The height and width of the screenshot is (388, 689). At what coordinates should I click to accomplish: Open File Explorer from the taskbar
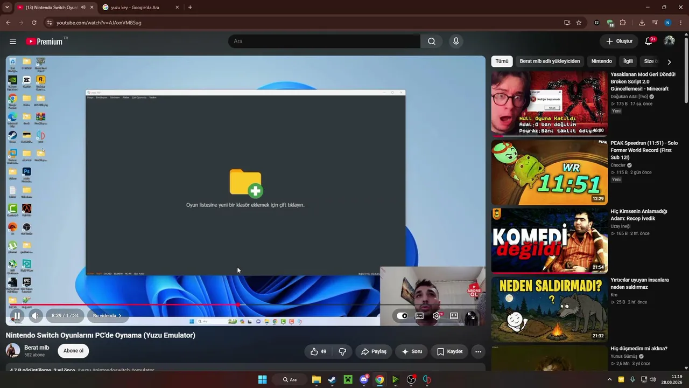[317, 379]
